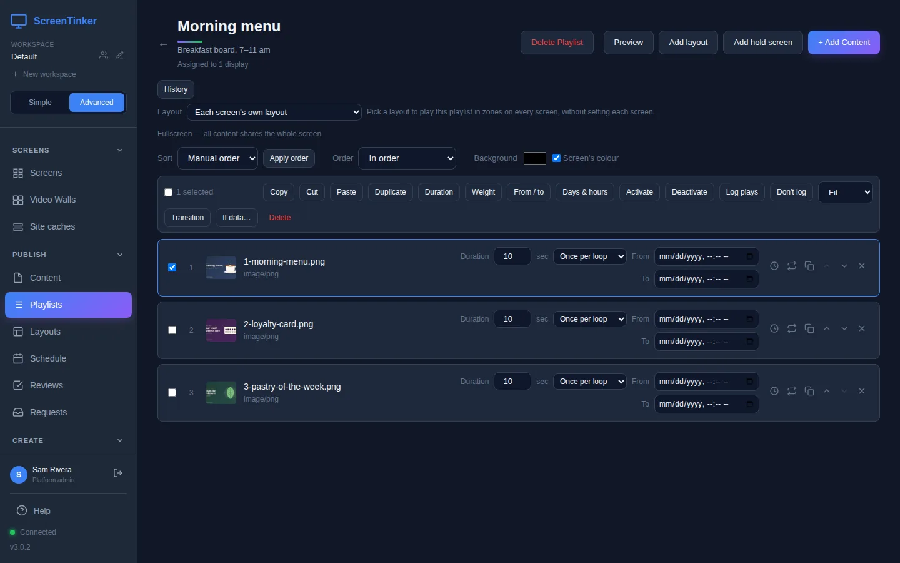The image size is (900, 563).
Task: Check the 3-pastry-of-the-week.png row checkbox
Action: coord(172,393)
